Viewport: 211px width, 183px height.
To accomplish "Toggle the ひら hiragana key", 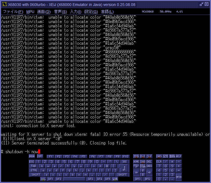I will pos(43,179).
